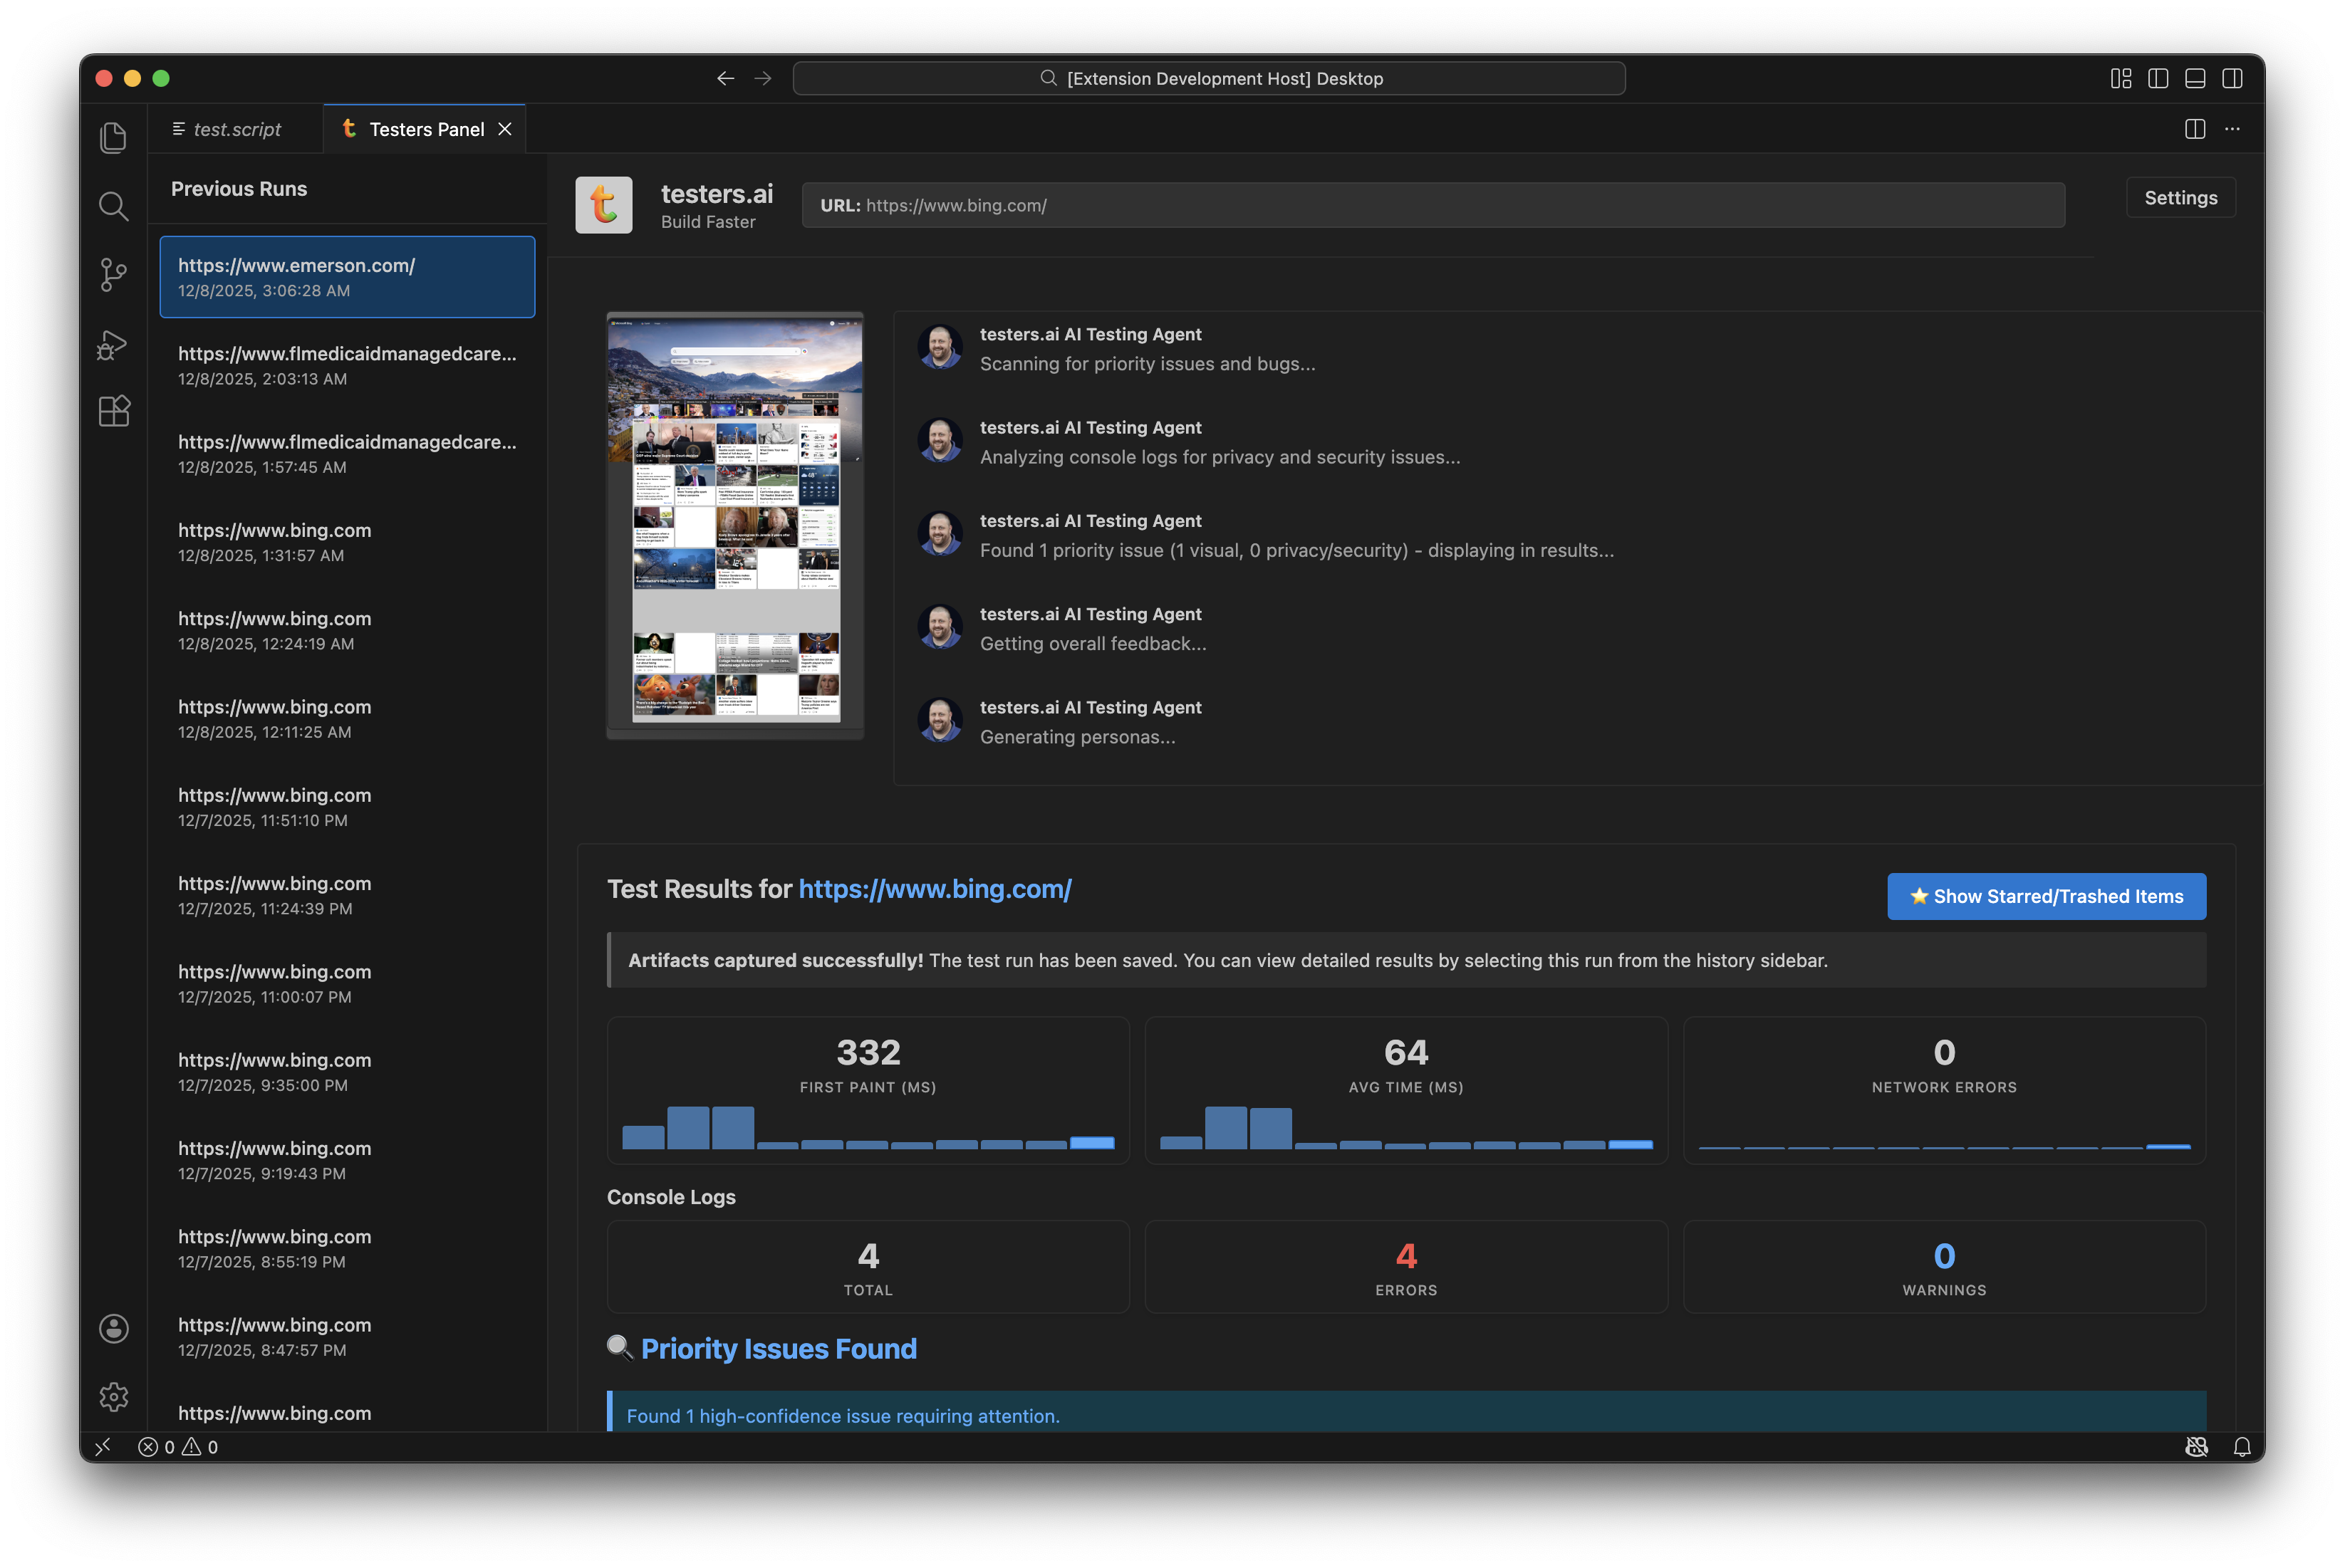
Task: Click the remote connection indicator in the status bar
Action: point(103,1446)
